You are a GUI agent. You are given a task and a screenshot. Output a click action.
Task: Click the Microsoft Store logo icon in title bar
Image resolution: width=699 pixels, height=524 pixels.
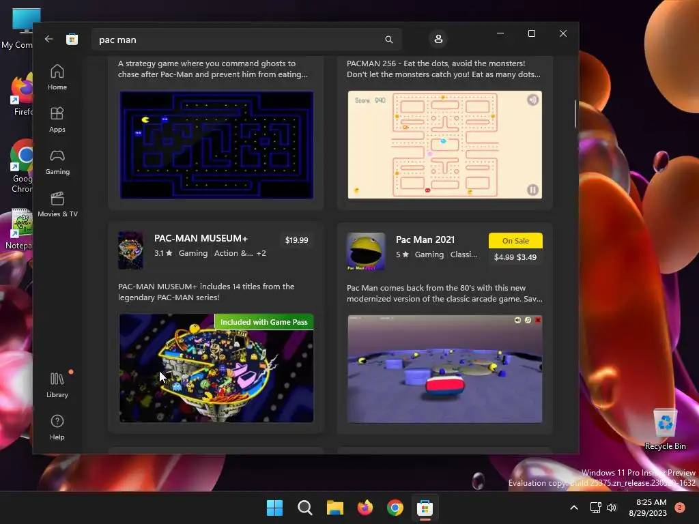click(x=72, y=39)
